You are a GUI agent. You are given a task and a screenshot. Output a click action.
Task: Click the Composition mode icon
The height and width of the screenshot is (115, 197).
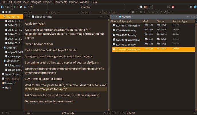191,7
